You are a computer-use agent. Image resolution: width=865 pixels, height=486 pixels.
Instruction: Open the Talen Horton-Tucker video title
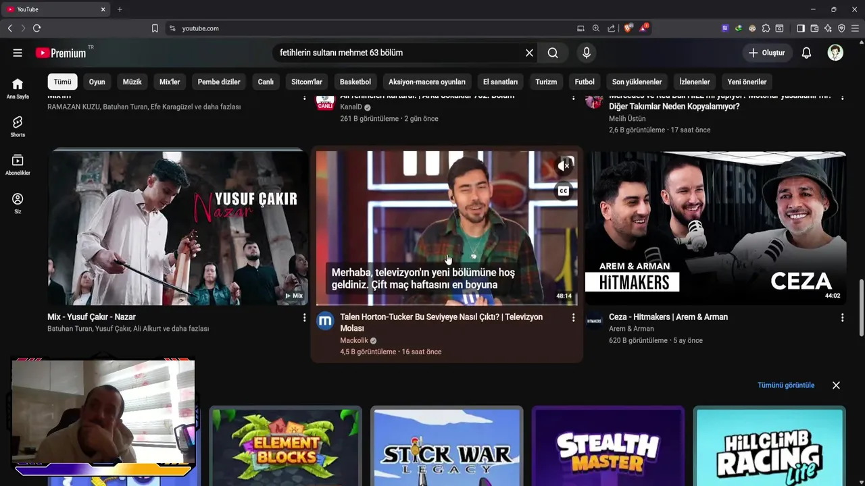click(441, 323)
